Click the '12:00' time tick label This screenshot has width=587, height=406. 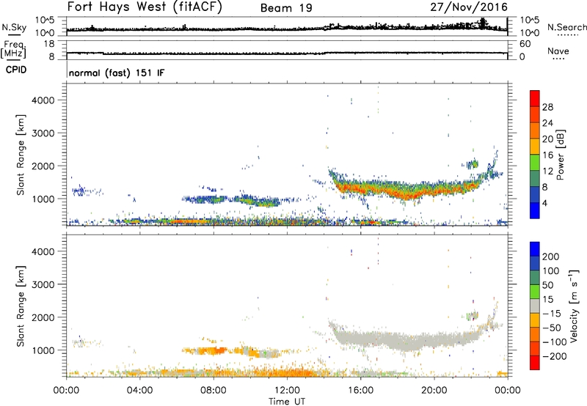287,391
